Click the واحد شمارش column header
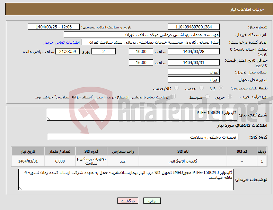The image size is (273, 210). pyautogui.click(x=123, y=151)
